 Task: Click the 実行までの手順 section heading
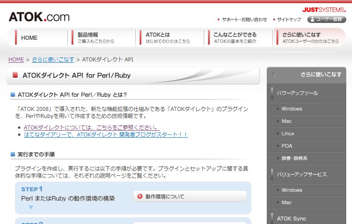(36, 154)
